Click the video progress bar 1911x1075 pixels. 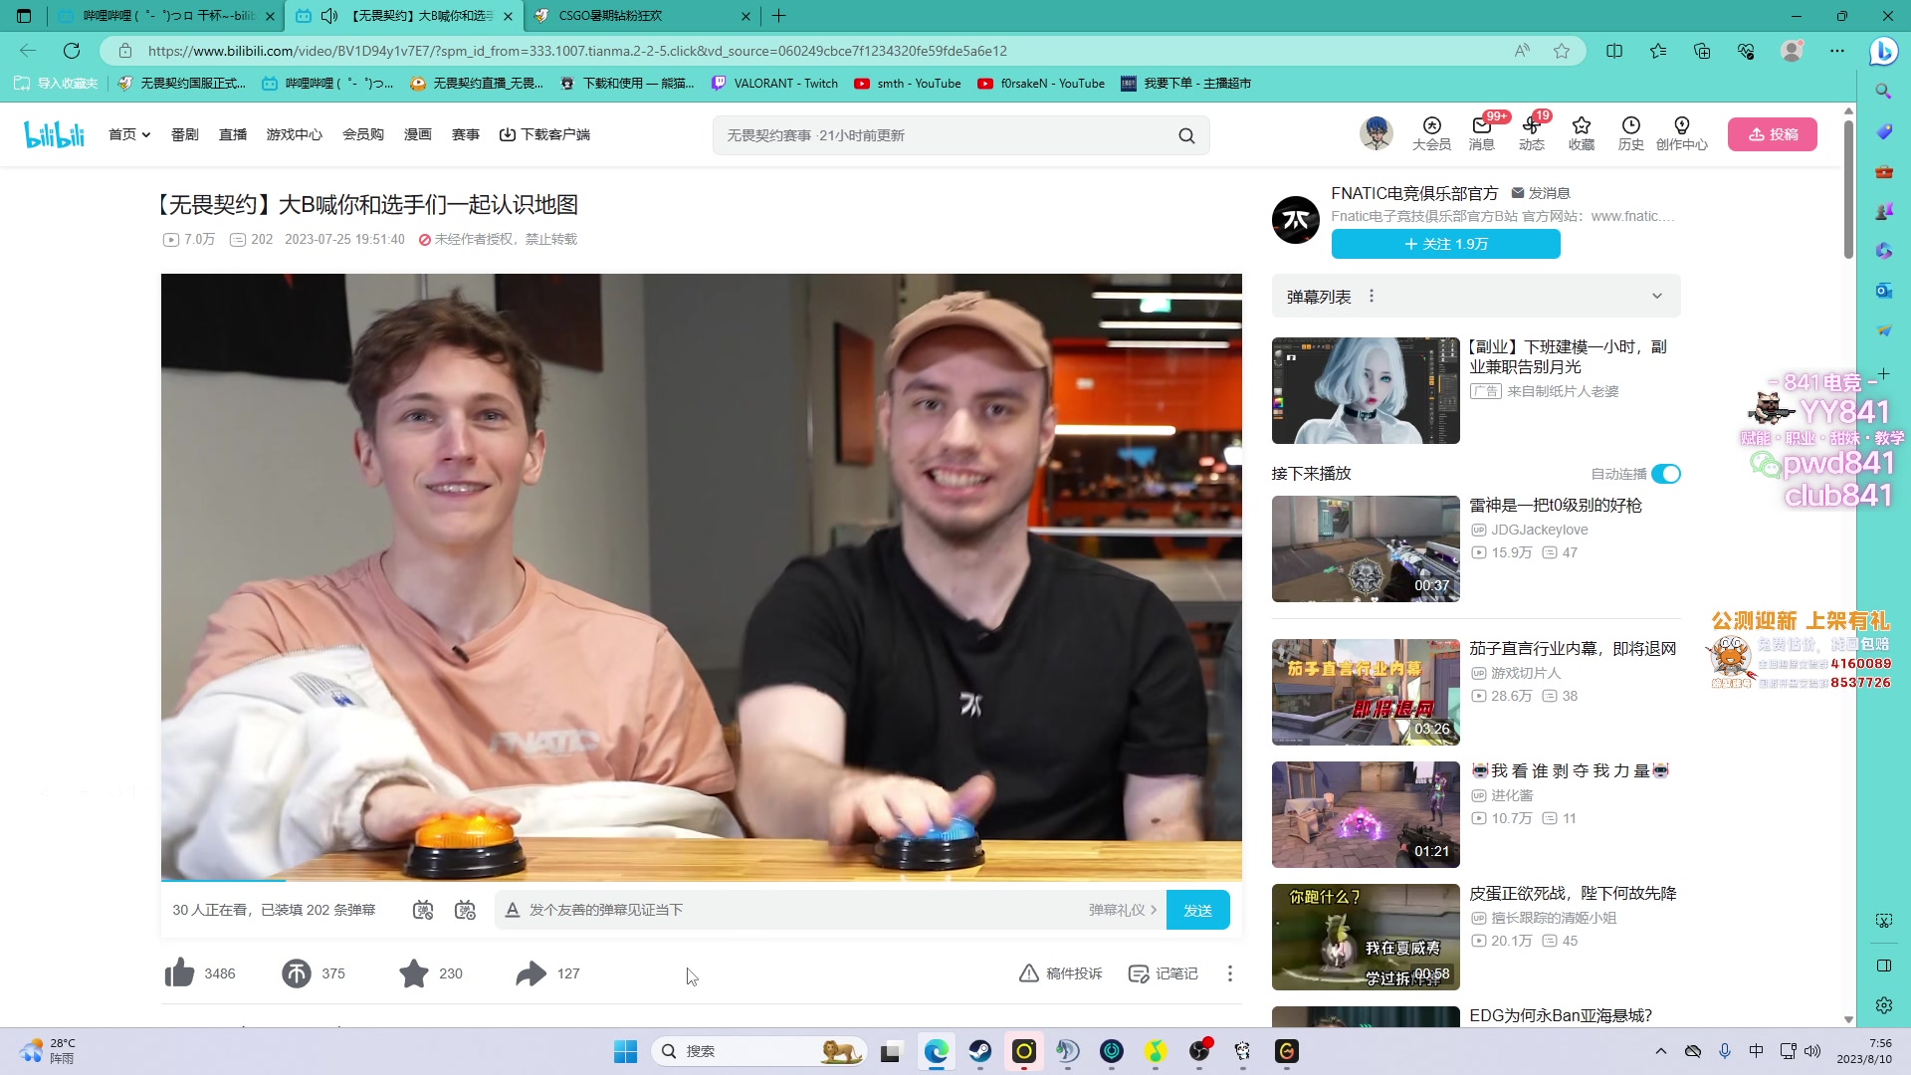tap(697, 880)
